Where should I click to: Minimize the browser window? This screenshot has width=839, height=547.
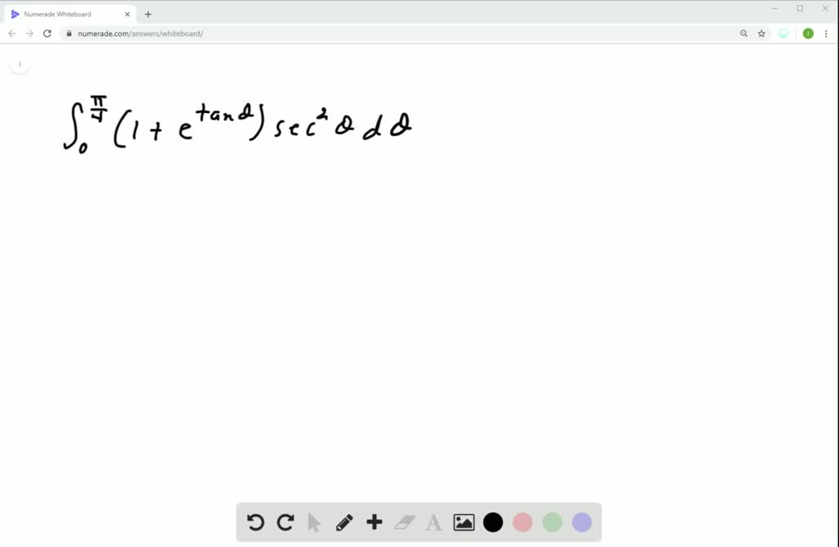click(x=775, y=8)
